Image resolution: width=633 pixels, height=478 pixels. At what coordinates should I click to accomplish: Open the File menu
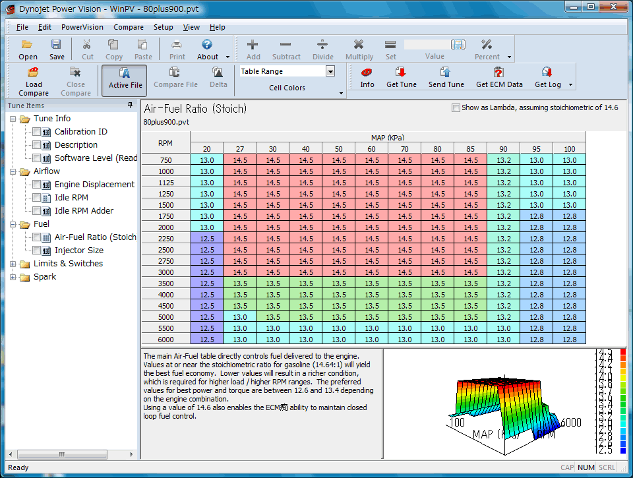[22, 27]
